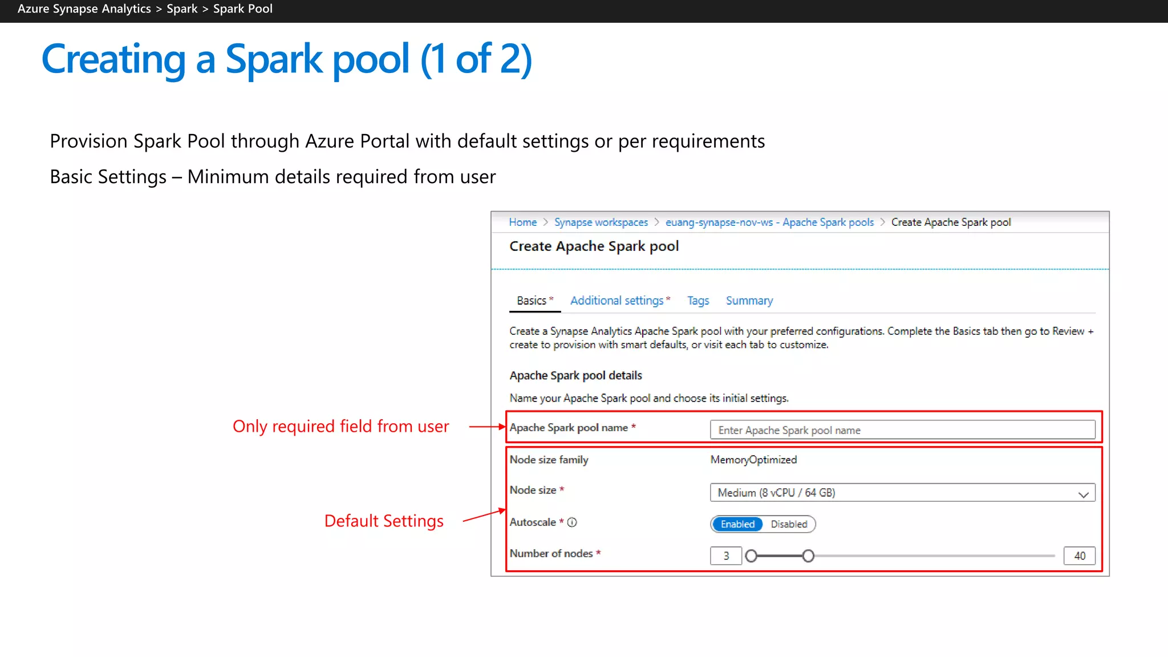Click the Node size dropdown chevron

(1083, 494)
